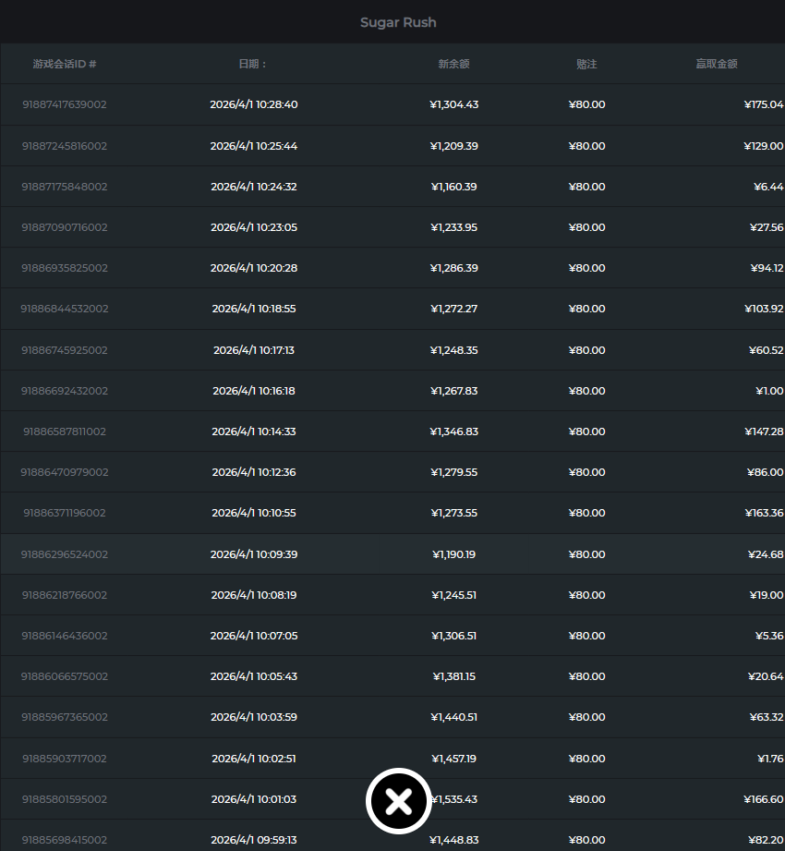Open session ID 91887245816002
This screenshot has height=851, width=785.
click(65, 146)
